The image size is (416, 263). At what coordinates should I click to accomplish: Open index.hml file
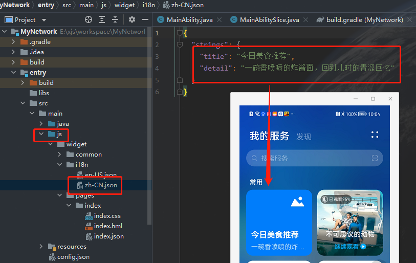click(x=103, y=226)
